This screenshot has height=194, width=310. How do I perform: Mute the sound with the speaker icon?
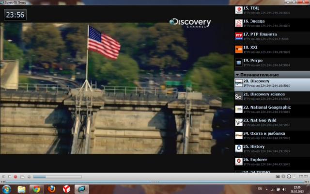coord(29,177)
